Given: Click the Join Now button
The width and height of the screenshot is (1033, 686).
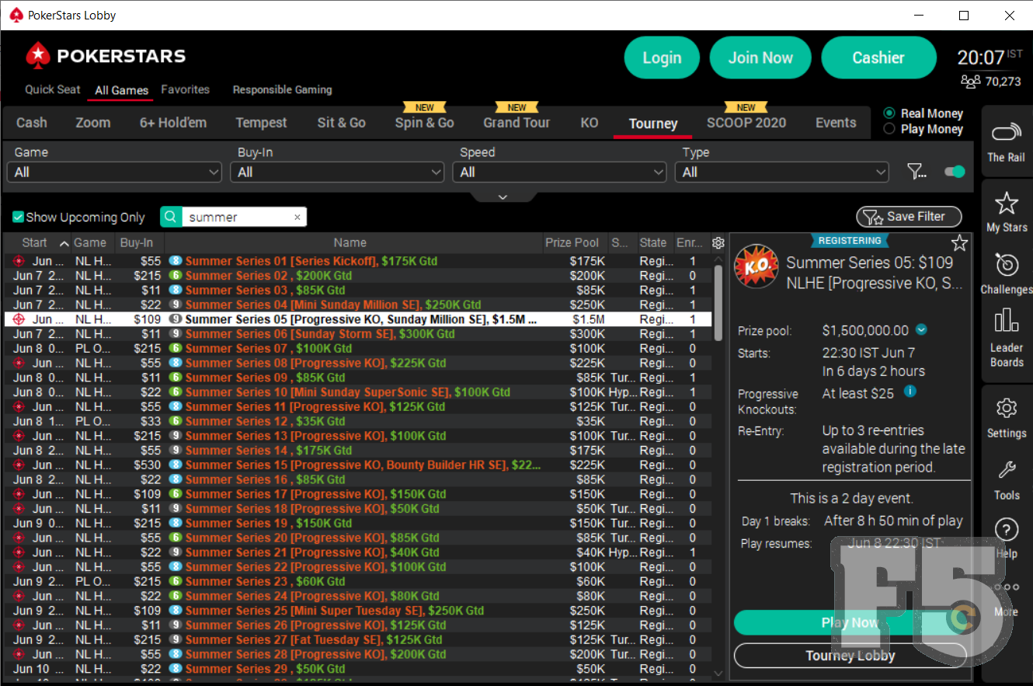Looking at the screenshot, I should tap(760, 57).
